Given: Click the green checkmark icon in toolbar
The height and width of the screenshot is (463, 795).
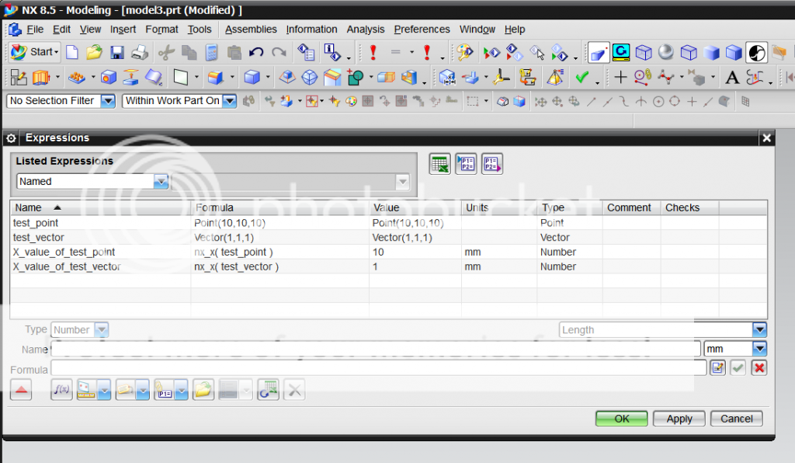Looking at the screenshot, I should (582, 78).
